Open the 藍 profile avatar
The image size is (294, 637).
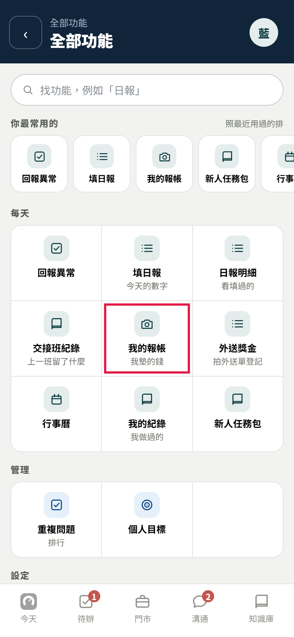click(x=264, y=32)
